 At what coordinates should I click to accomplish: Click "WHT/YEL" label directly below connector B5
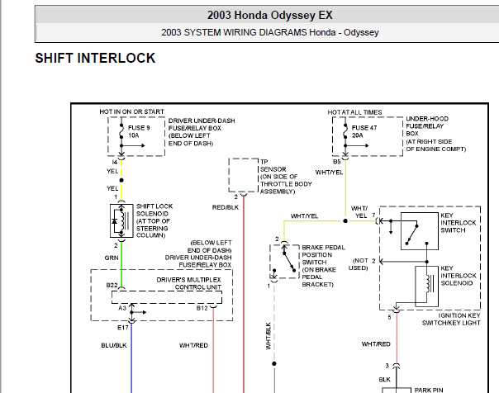click(x=329, y=173)
